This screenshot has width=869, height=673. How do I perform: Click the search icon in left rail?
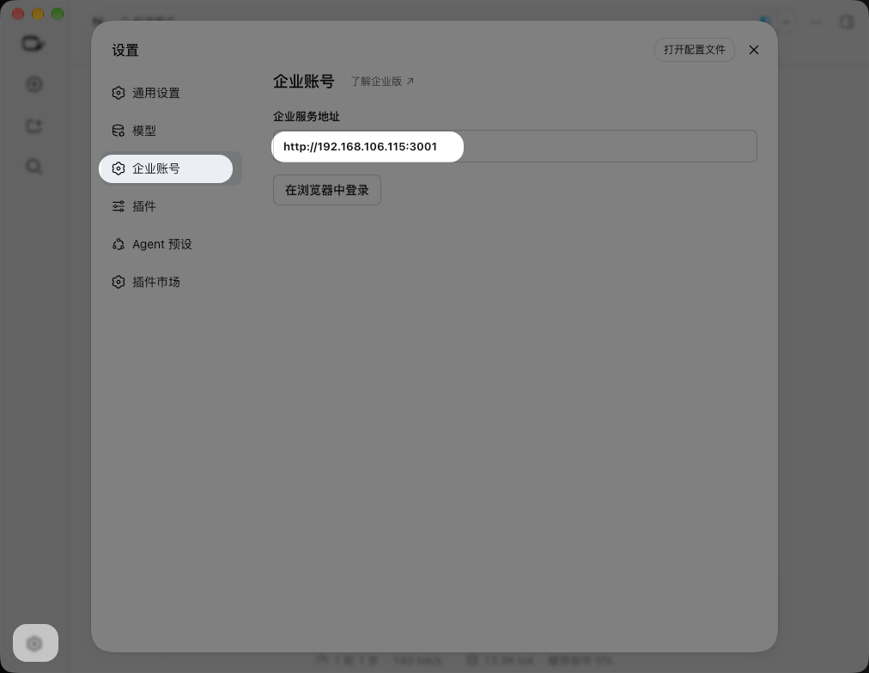click(33, 166)
